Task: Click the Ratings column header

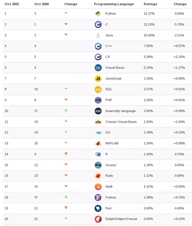Action: [x=150, y=4]
